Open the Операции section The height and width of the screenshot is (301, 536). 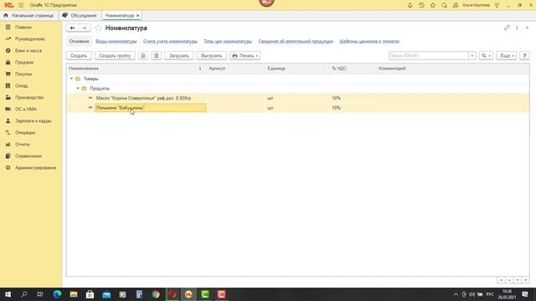tap(25, 133)
